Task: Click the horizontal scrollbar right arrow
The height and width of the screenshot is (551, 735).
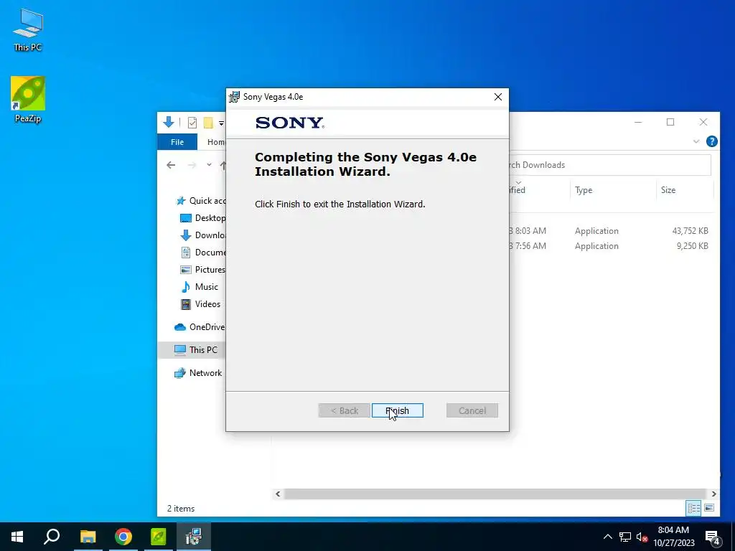Action: 713,494
